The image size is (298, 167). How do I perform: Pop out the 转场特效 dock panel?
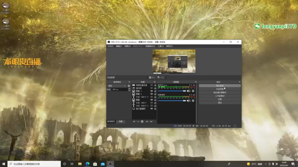(129, 82)
